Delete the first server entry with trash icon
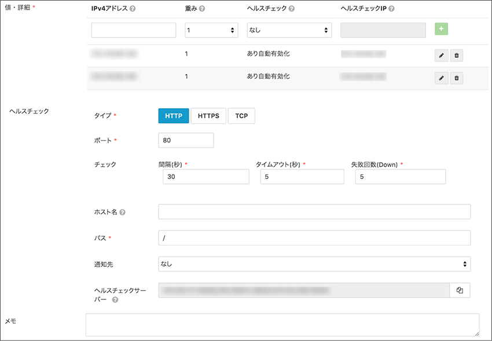This screenshot has height=341, width=492. 457,55
